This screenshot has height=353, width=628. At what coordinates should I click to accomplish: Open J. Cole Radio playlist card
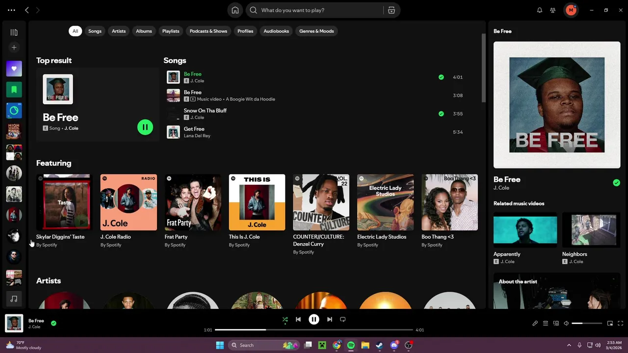129,211
